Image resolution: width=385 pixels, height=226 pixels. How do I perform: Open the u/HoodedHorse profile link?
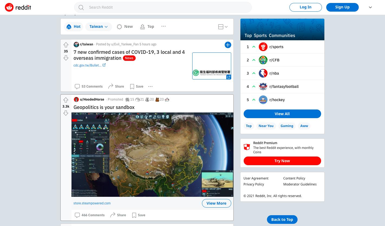(x=92, y=99)
